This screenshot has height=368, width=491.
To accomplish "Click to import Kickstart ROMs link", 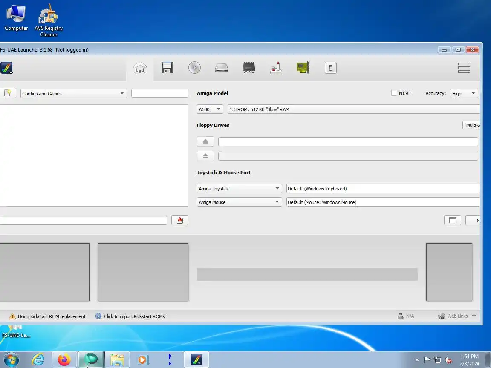I will [134, 316].
